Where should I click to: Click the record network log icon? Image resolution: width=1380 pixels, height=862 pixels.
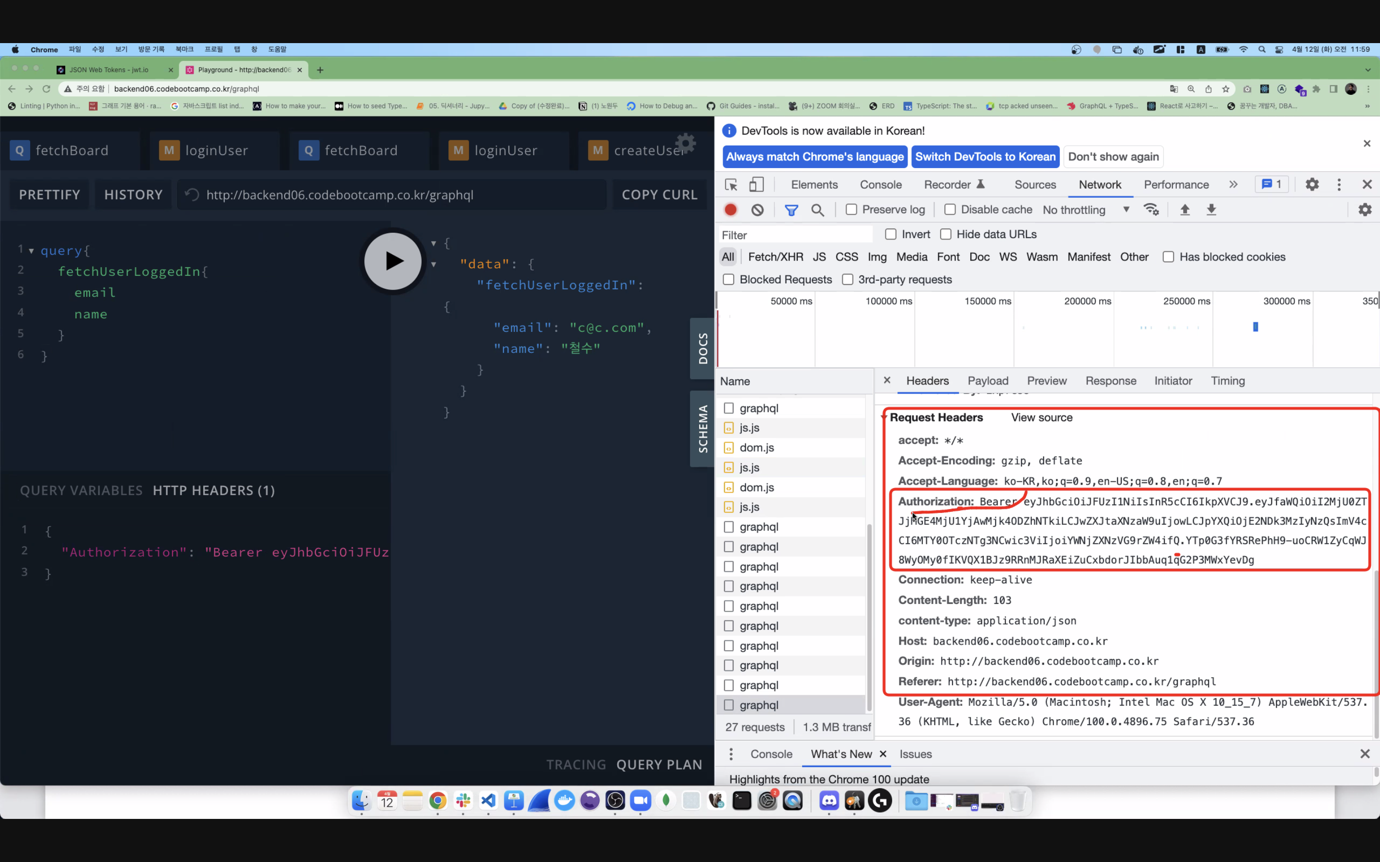coord(730,210)
